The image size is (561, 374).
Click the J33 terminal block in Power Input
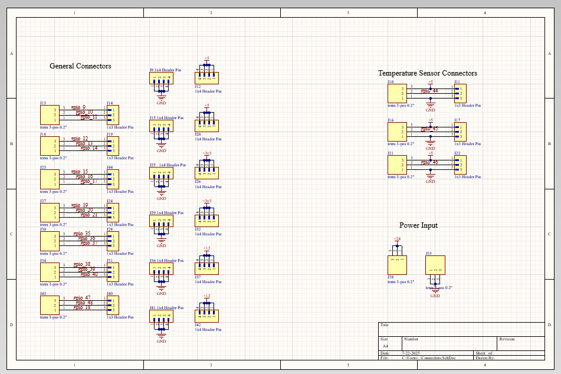tap(435, 264)
